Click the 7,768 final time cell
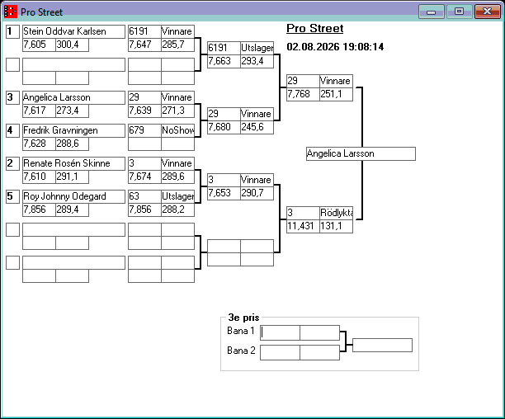The width and height of the screenshot is (505, 419). tap(303, 94)
